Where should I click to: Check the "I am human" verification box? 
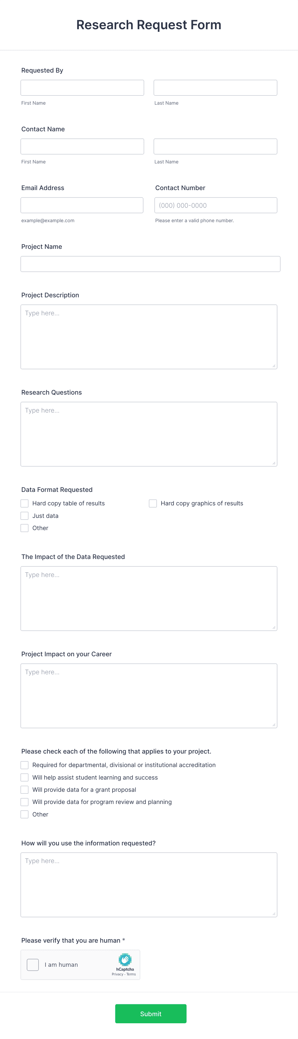pyautogui.click(x=32, y=965)
